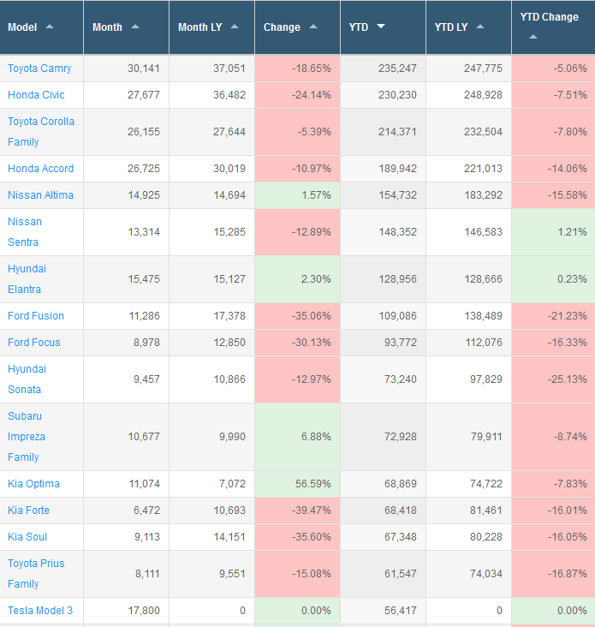Select the 1.21% YTD Change cell
Image resolution: width=595 pixels, height=627 pixels.
tap(553, 232)
